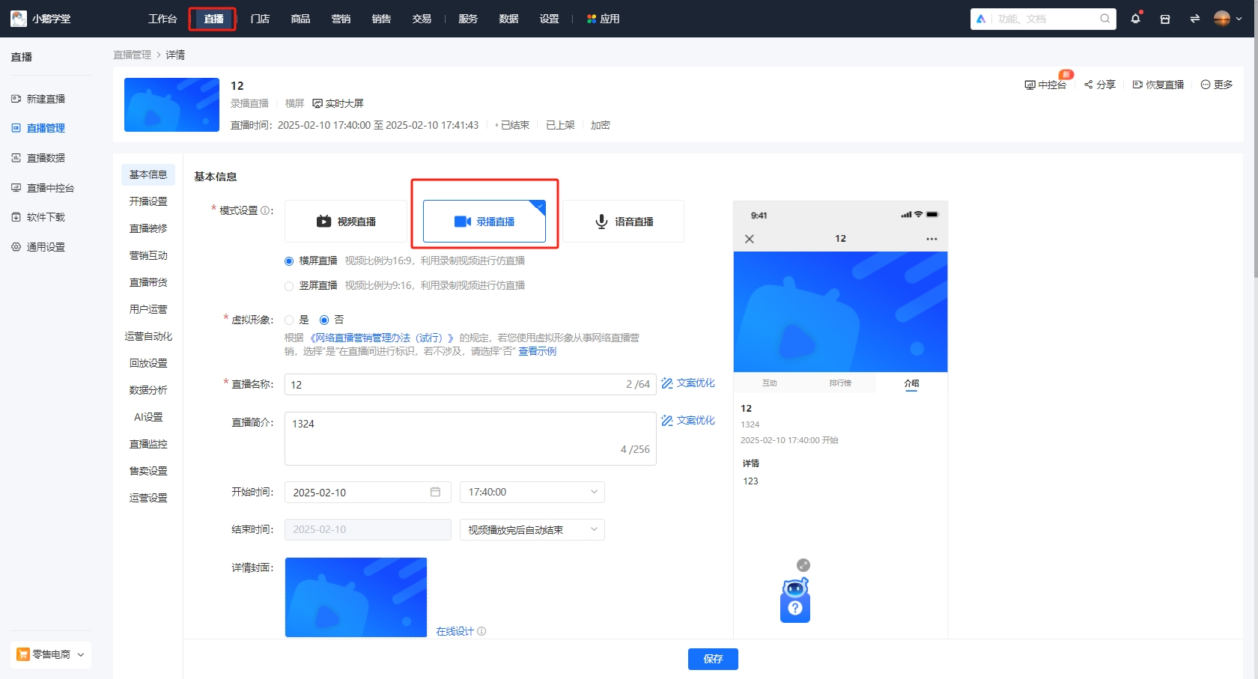Open the 结束时间 behavior dropdown

click(532, 529)
